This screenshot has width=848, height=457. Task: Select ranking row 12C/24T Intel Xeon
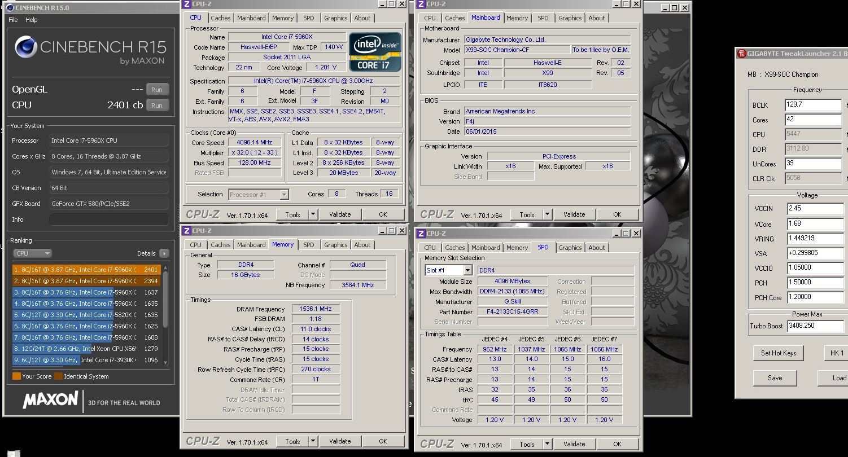pyautogui.click(x=86, y=349)
